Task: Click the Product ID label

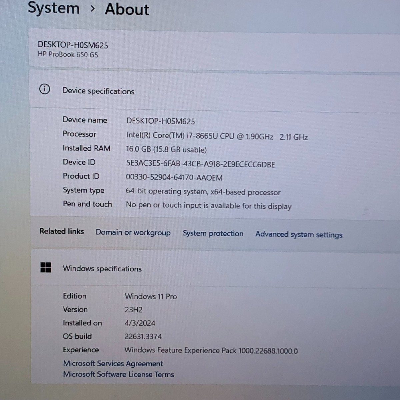Action: point(81,176)
